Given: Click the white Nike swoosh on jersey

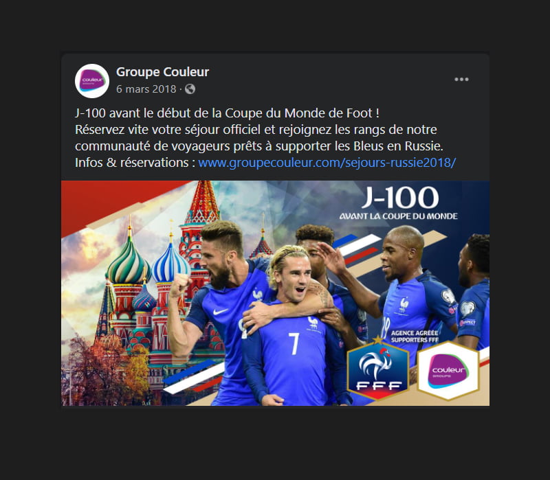Looking at the screenshot, I should [x=220, y=311].
